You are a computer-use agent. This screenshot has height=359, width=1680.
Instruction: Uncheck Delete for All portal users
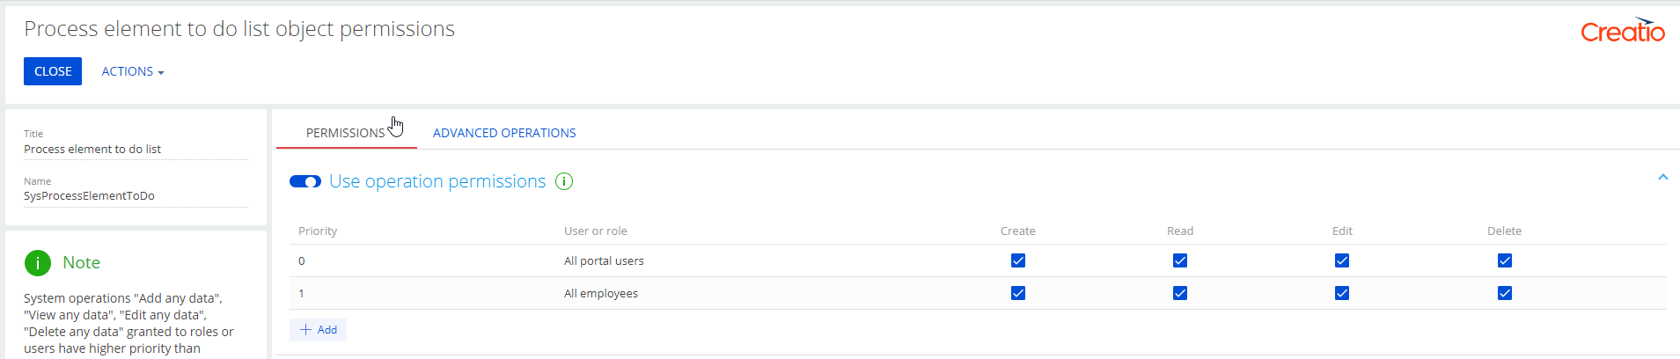tap(1505, 260)
